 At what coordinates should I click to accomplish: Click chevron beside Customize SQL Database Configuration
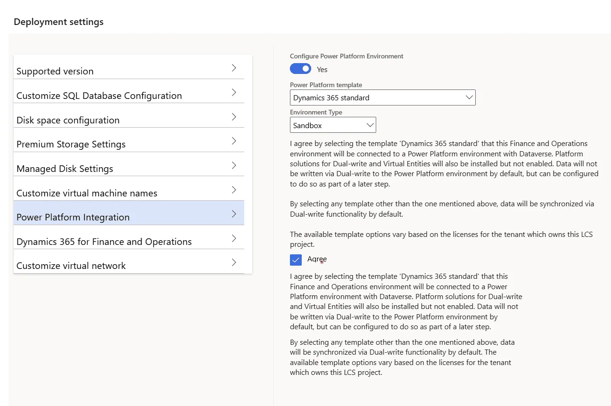[234, 92]
